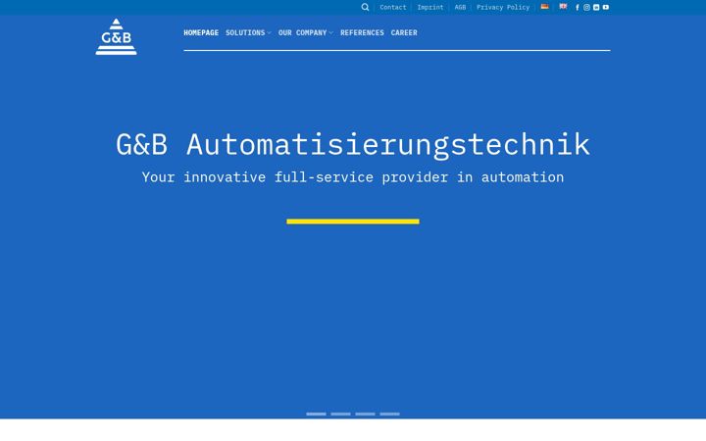This screenshot has width=706, height=441.
Task: Expand the Our Company dropdown chevron
Action: coord(331,33)
